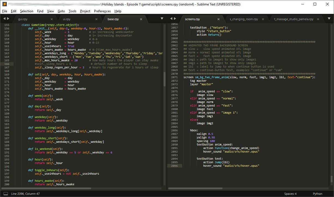Switch to the ui.rpy tab
Screen dimensions: 334x197
click(67, 19)
